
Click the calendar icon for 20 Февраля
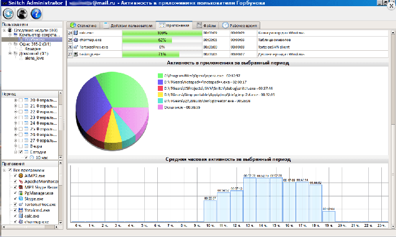[x=26, y=100]
